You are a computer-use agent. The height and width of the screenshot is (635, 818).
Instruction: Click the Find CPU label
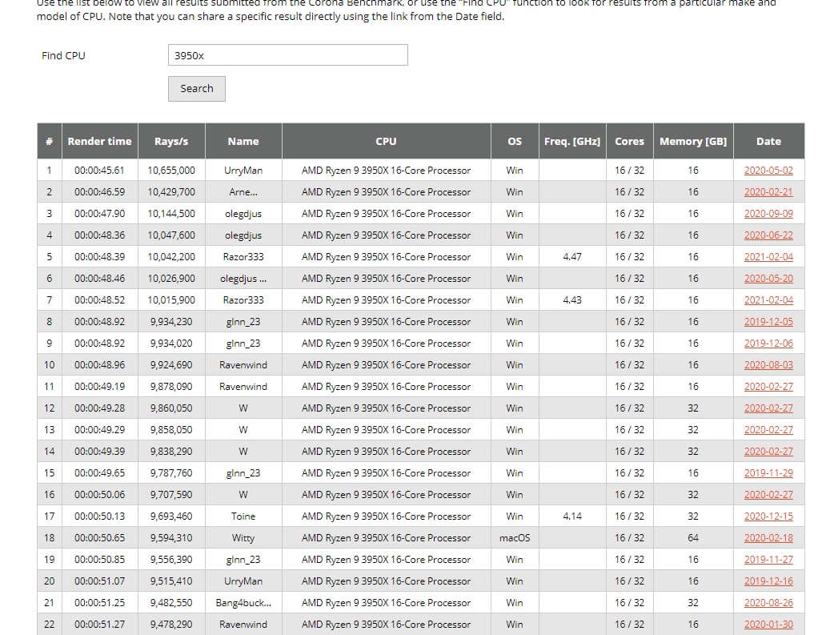click(x=63, y=55)
